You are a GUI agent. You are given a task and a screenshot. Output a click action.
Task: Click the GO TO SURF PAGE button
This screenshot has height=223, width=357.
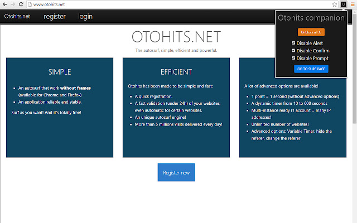[x=311, y=69]
